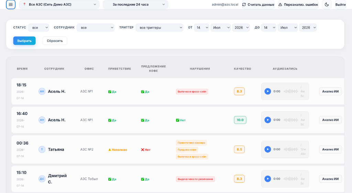Click time 00:36 cell
The height and width of the screenshot is (193, 352).
point(22,143)
